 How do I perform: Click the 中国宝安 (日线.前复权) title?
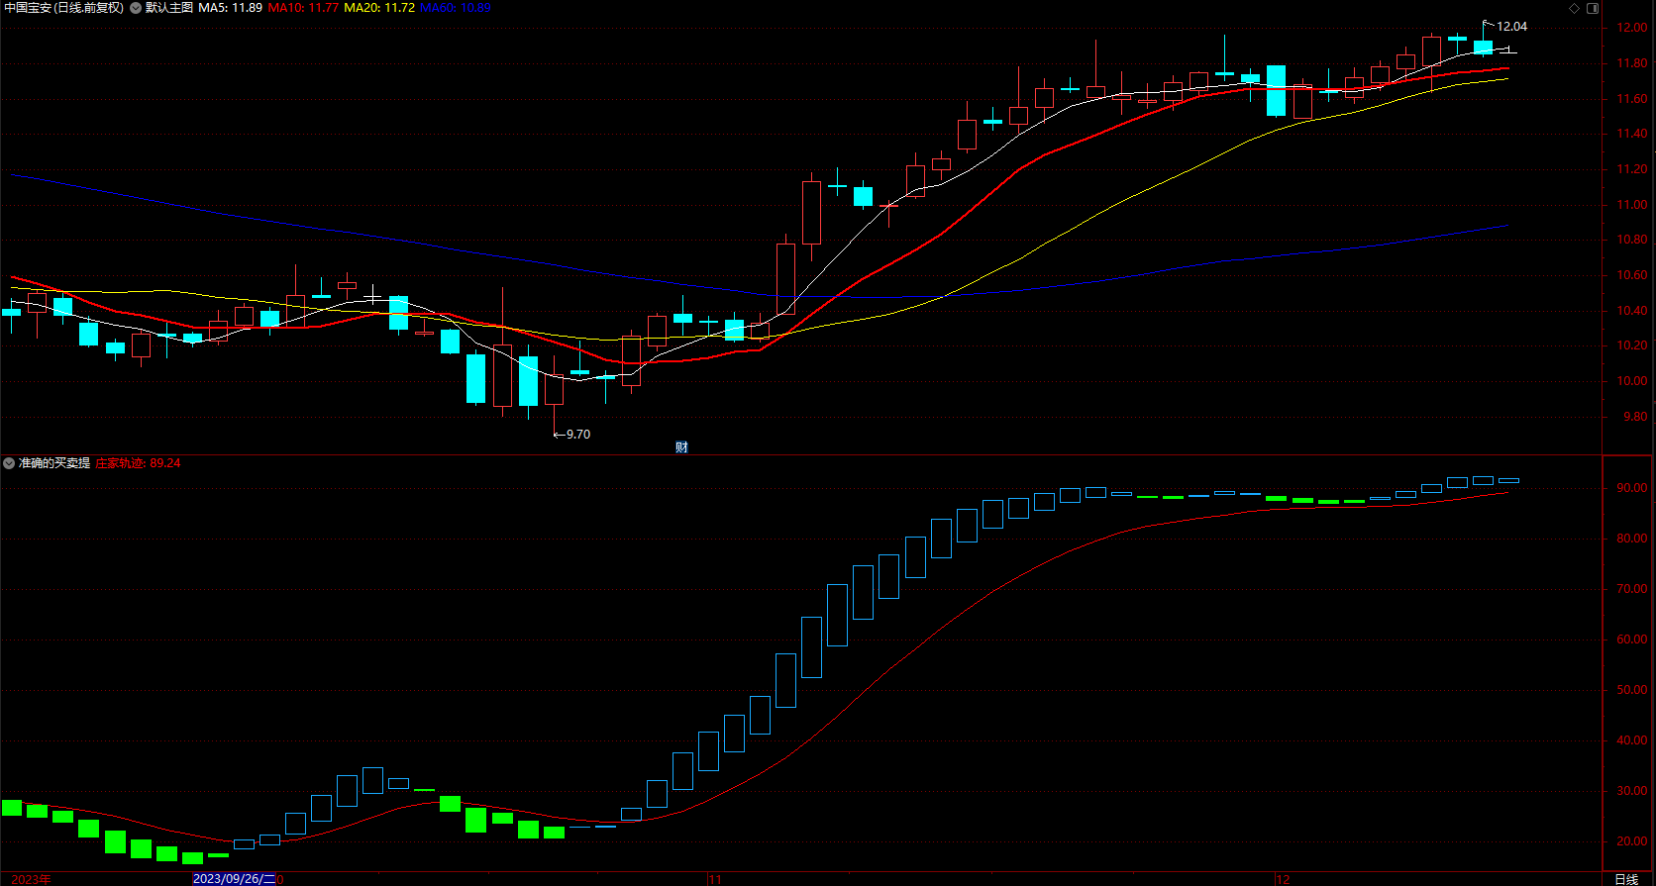pyautogui.click(x=64, y=8)
